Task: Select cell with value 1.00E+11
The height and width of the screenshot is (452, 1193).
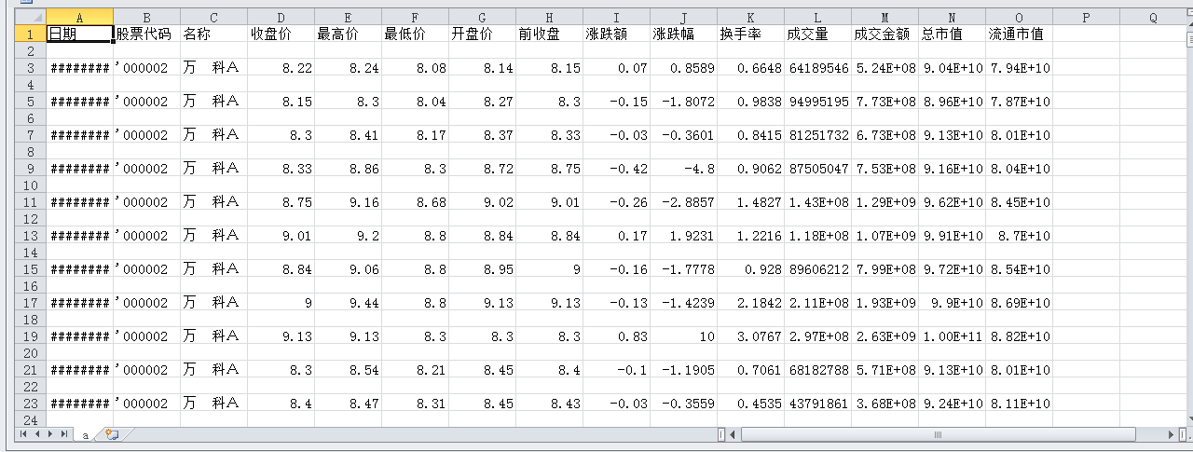Action: (x=952, y=336)
